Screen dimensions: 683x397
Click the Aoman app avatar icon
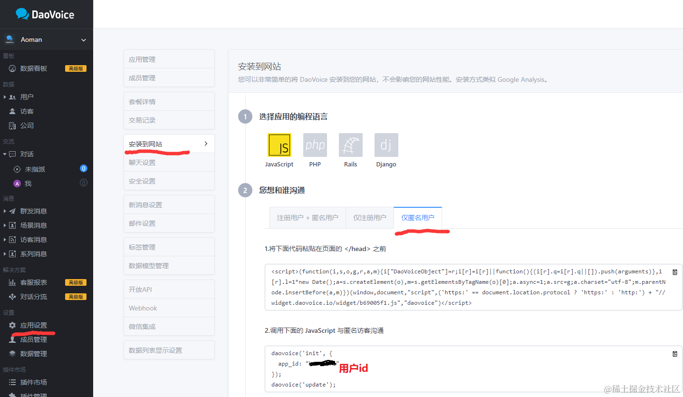click(10, 39)
